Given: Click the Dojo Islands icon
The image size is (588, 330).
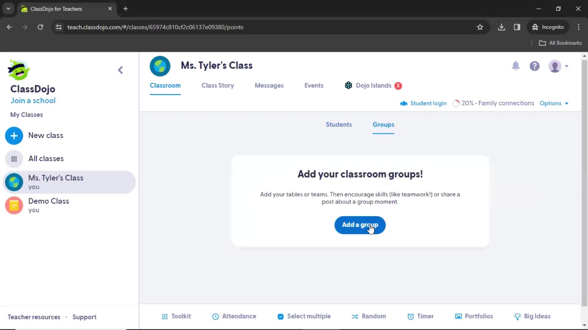Looking at the screenshot, I should point(348,85).
